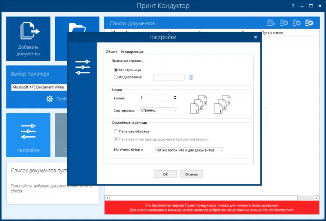Click the Служебные страницы group label
This screenshot has width=326, height=221.
[130, 122]
